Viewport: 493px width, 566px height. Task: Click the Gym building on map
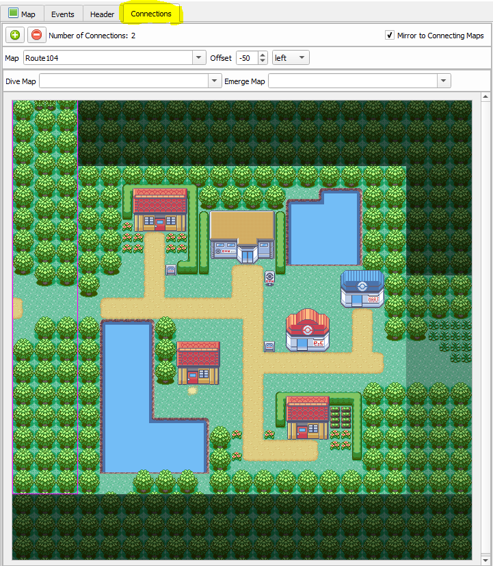tap(242, 237)
